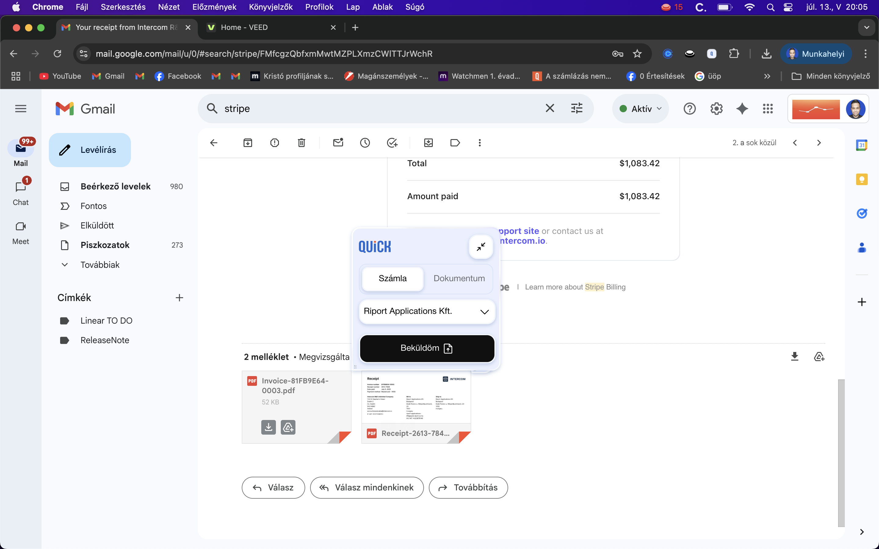The height and width of the screenshot is (549, 879).
Task: Open Gmail settings gear
Action: point(716,109)
